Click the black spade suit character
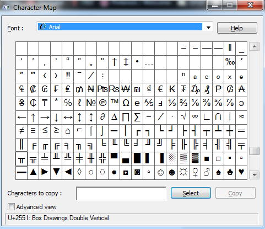Screen dimensions: 265x229 pyautogui.click(x=218, y=172)
